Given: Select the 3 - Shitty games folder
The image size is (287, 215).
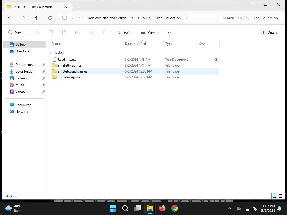Looking at the screenshot, I should [135, 66].
